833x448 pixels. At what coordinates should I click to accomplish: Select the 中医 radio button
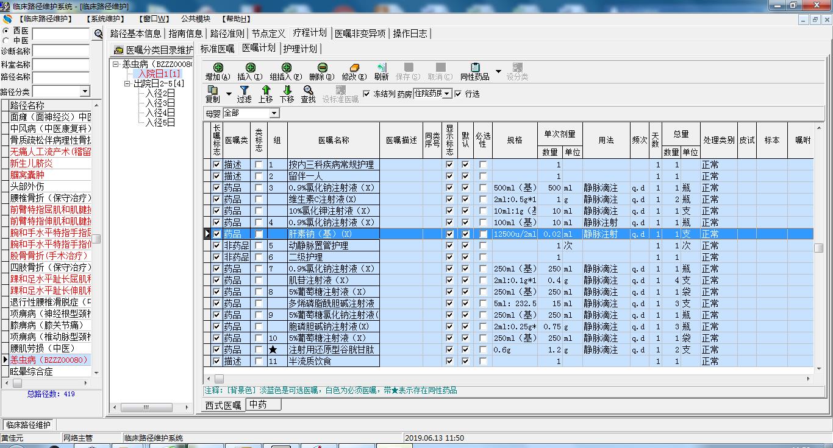tap(6, 40)
